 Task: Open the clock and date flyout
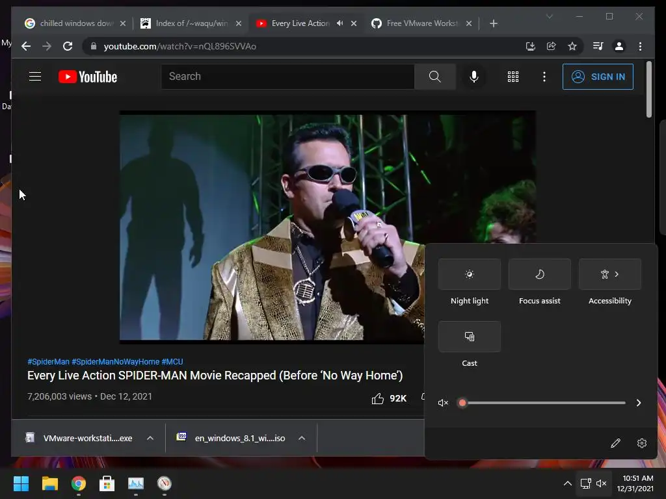click(635, 483)
